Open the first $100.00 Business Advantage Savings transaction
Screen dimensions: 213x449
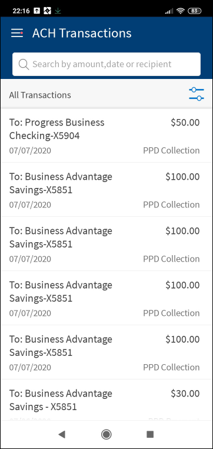click(106, 190)
